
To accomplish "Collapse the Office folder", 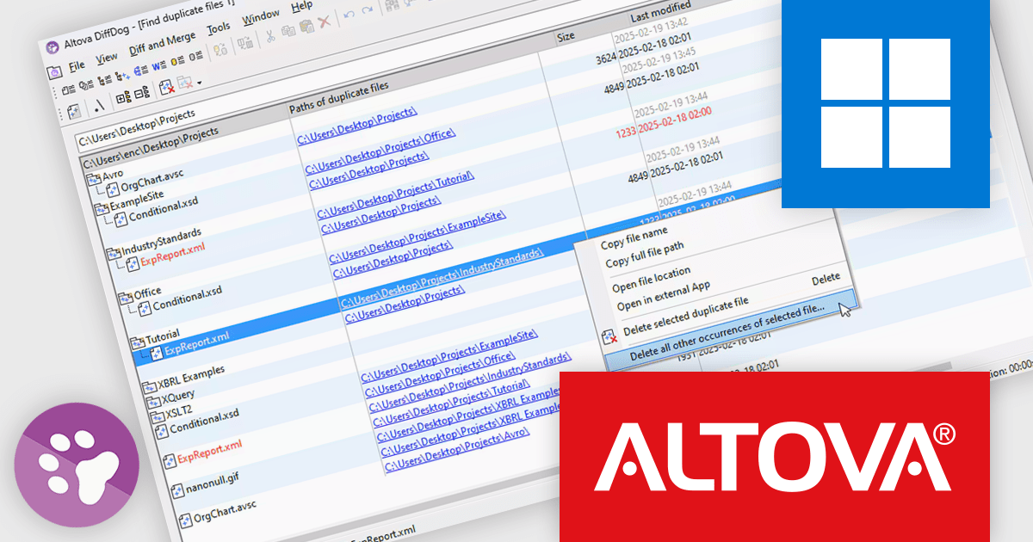I will pos(124,299).
